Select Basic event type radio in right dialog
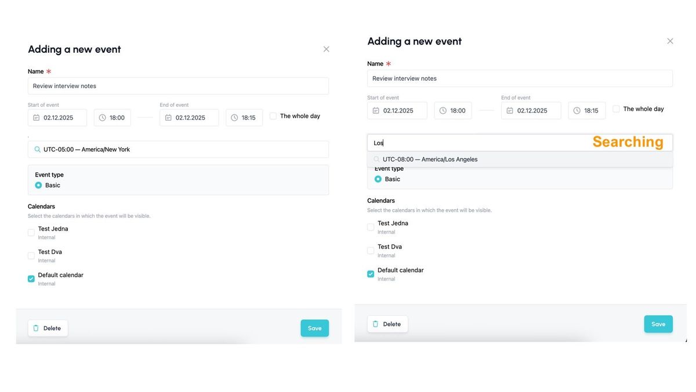 tap(378, 179)
